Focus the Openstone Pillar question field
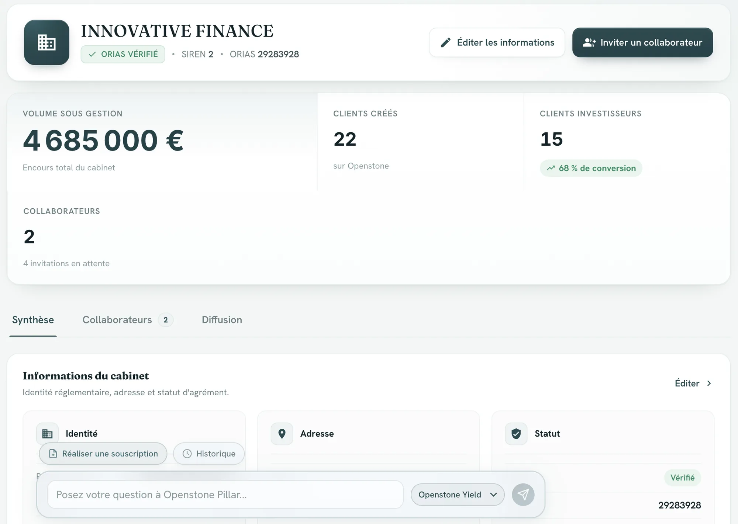 pos(225,494)
